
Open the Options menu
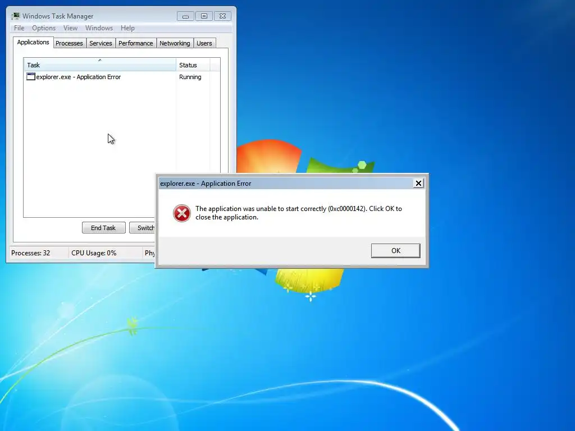pos(44,28)
